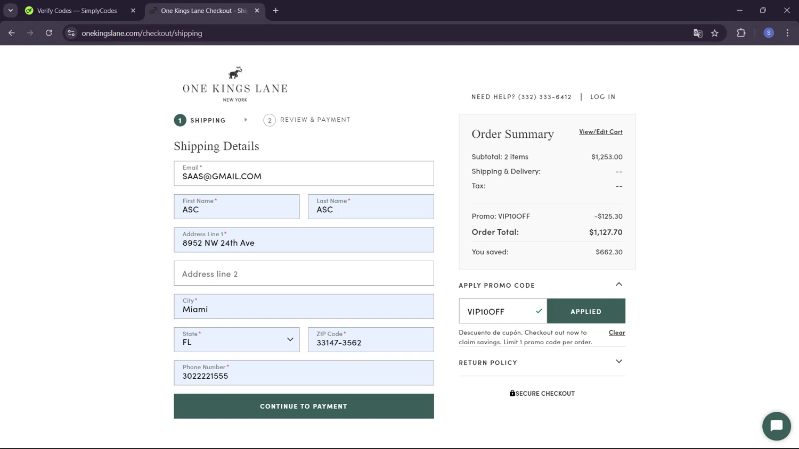Click step 1 Shipping indicator
This screenshot has height=449, width=799.
(200, 120)
